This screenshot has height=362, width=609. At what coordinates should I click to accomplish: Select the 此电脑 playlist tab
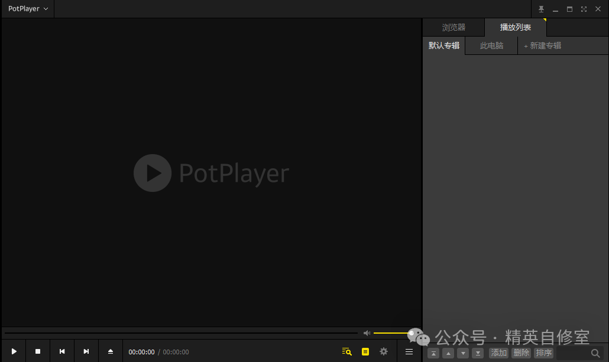pos(491,45)
